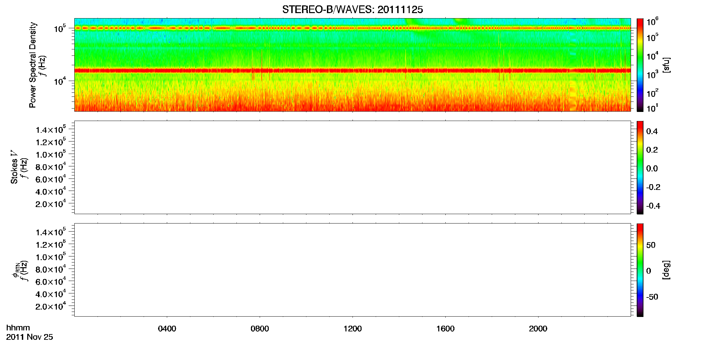The width and height of the screenshot is (705, 363).
Task: Select the 1200 time axis label
Action: tap(352, 329)
